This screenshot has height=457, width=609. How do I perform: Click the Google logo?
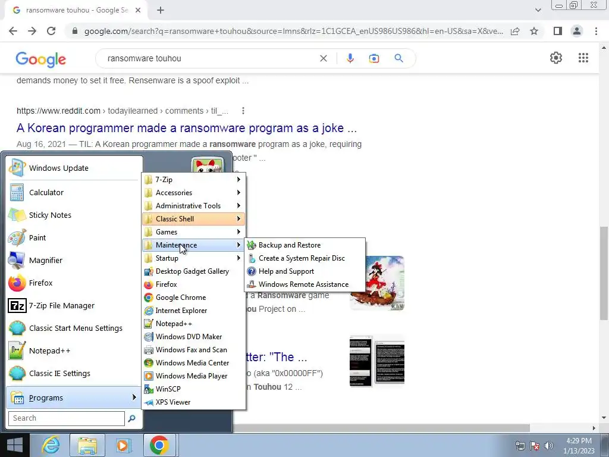(41, 59)
